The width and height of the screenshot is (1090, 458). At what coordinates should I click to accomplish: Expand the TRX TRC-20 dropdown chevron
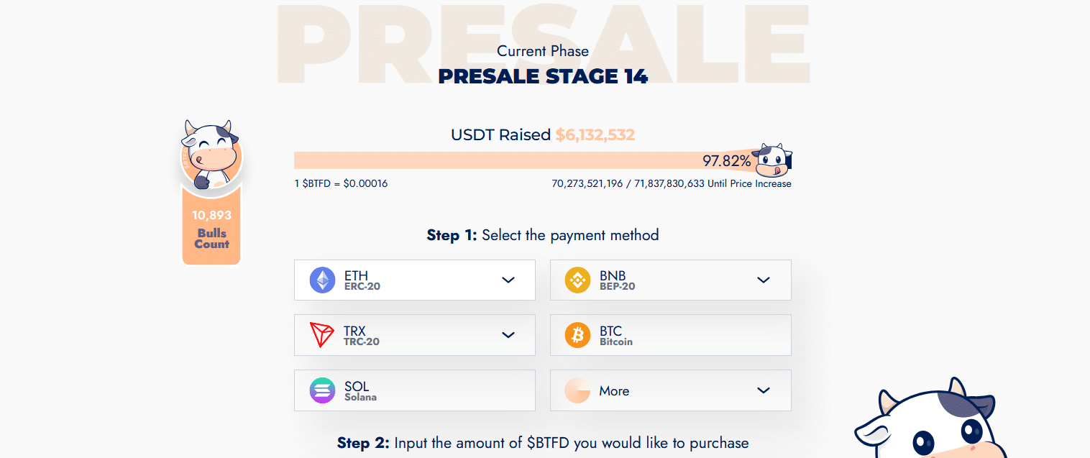(x=508, y=335)
